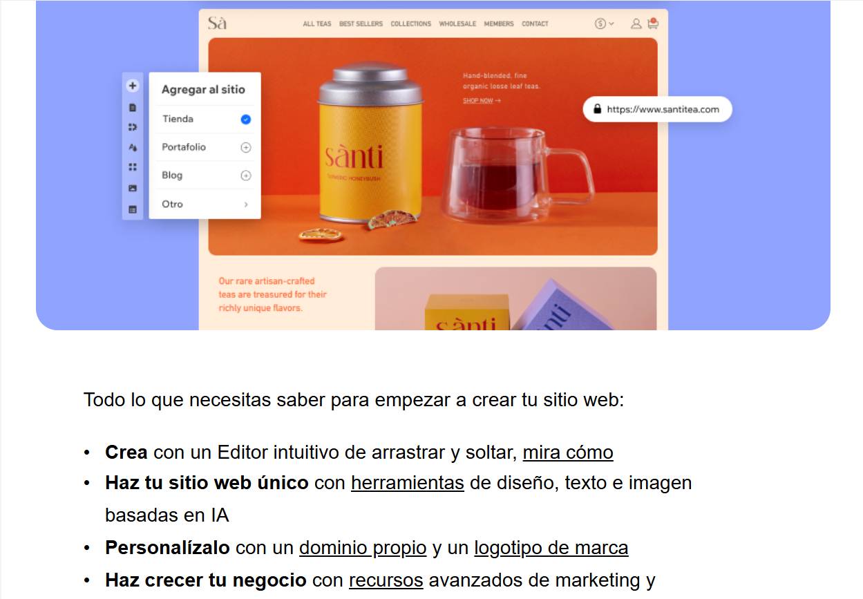Screen dimensions: 863x599
Task: Go to the ALL TEAS menu item
Action: click(x=317, y=23)
